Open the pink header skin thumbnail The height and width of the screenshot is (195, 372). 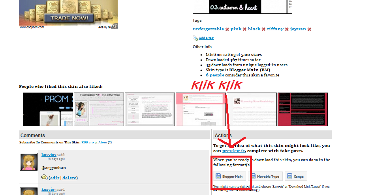[201, 109]
